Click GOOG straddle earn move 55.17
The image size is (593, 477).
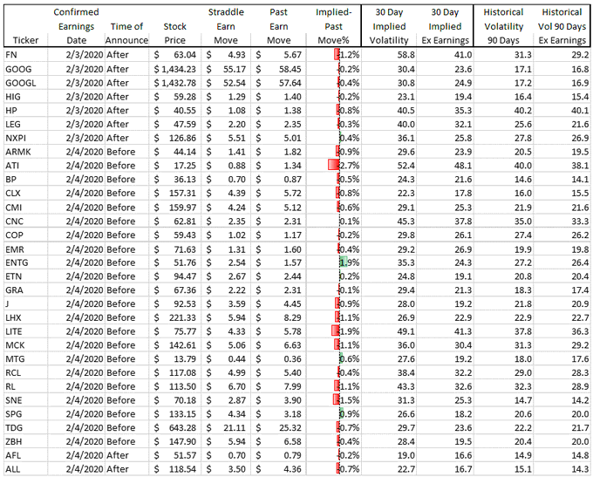pos(226,69)
